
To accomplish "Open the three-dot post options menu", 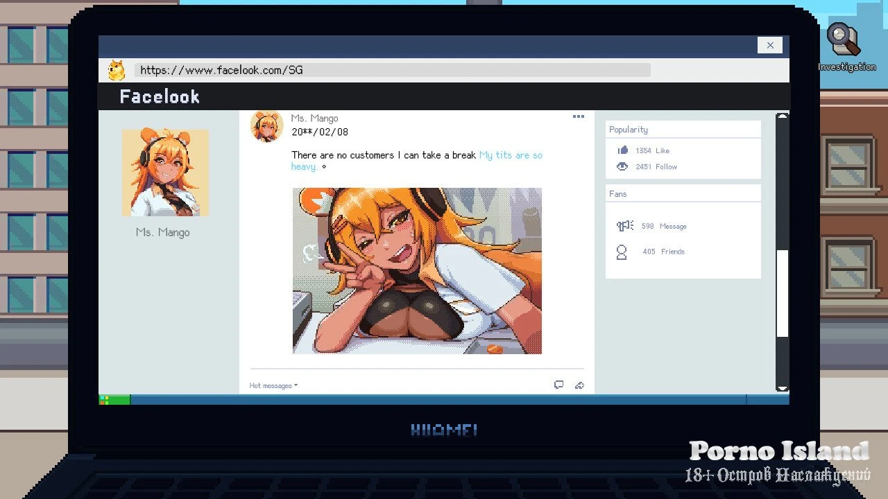I will point(578,116).
